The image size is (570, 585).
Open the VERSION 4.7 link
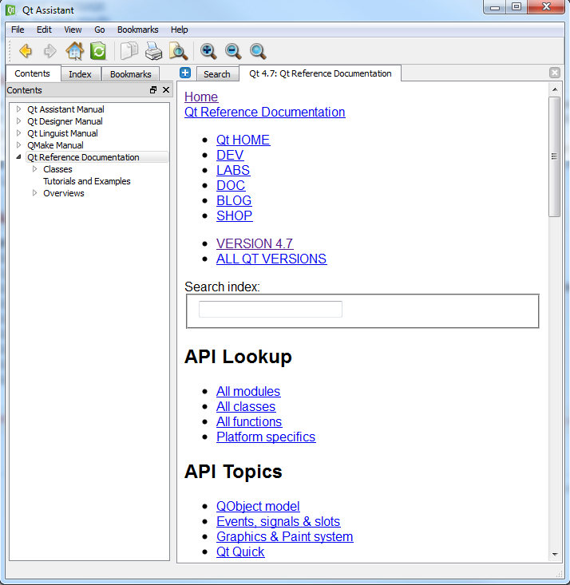tap(255, 243)
